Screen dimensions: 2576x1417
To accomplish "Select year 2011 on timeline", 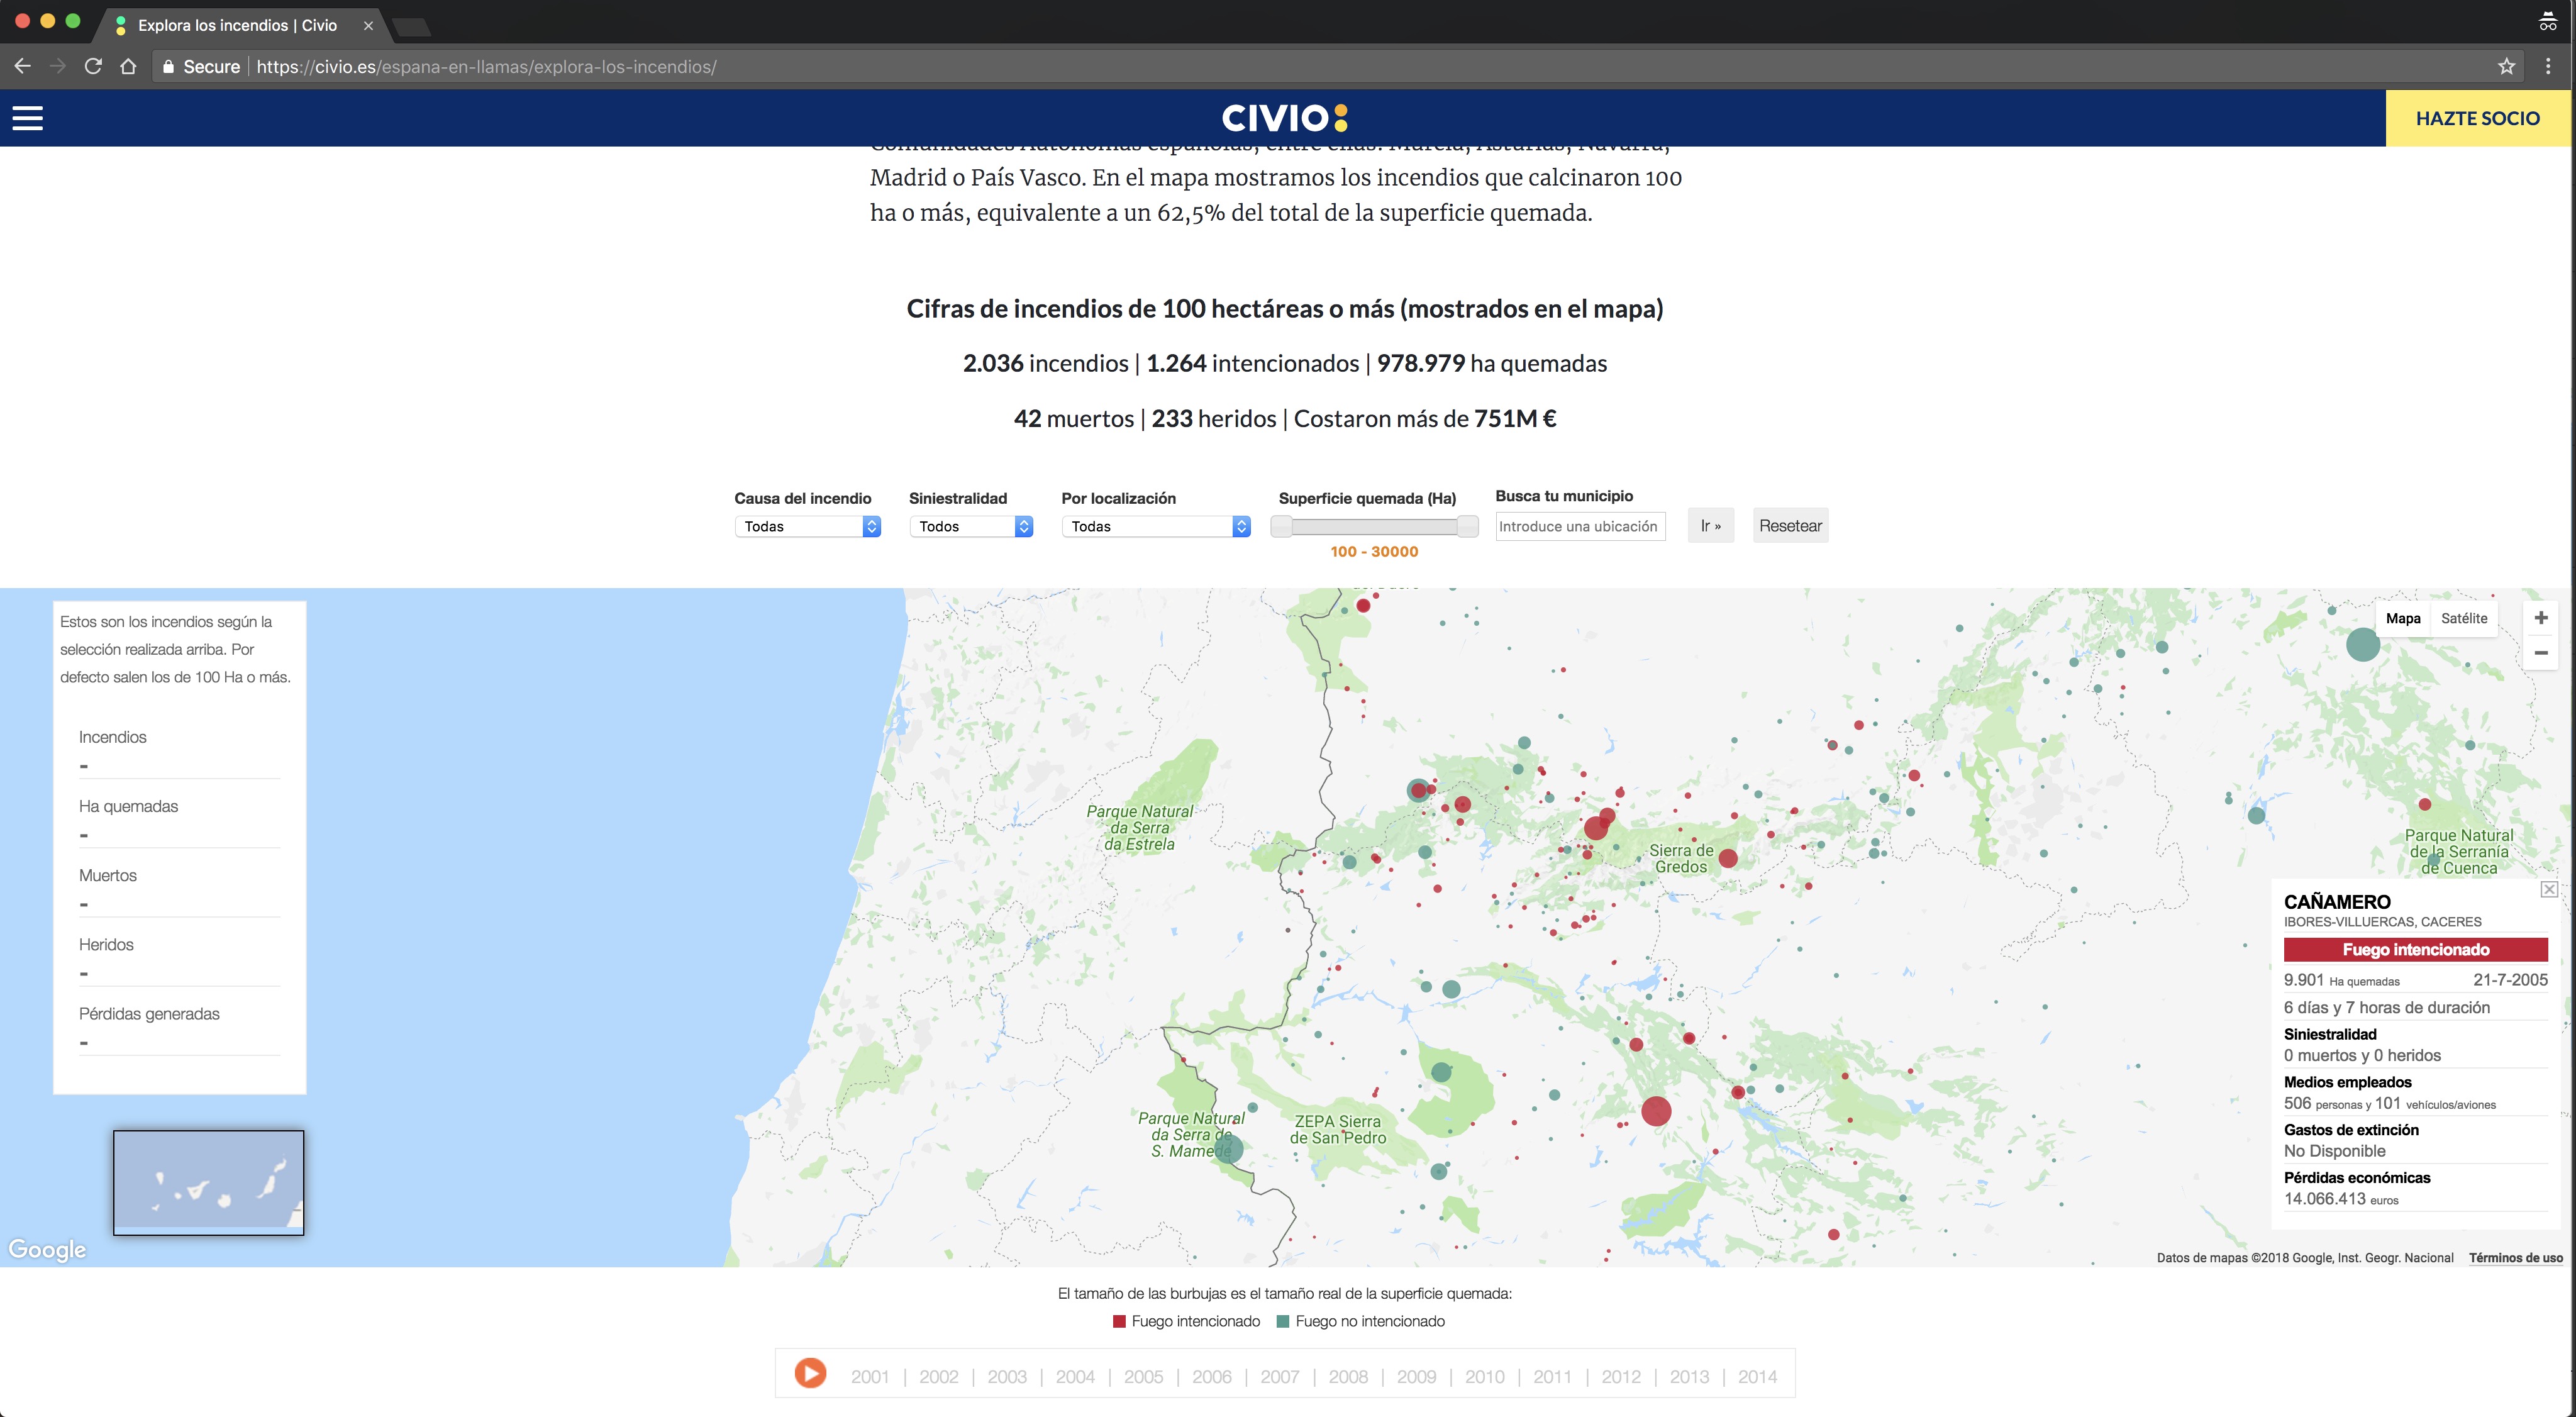I will pos(1552,1376).
